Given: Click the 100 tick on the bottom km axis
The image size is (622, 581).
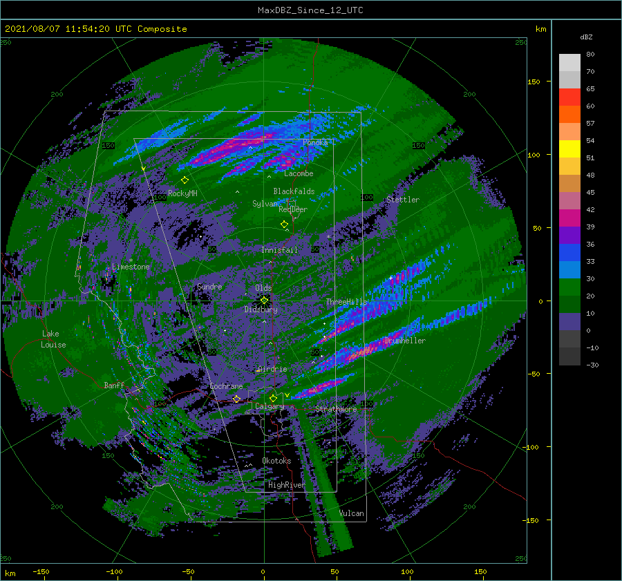Looking at the screenshot, I should 407,571.
